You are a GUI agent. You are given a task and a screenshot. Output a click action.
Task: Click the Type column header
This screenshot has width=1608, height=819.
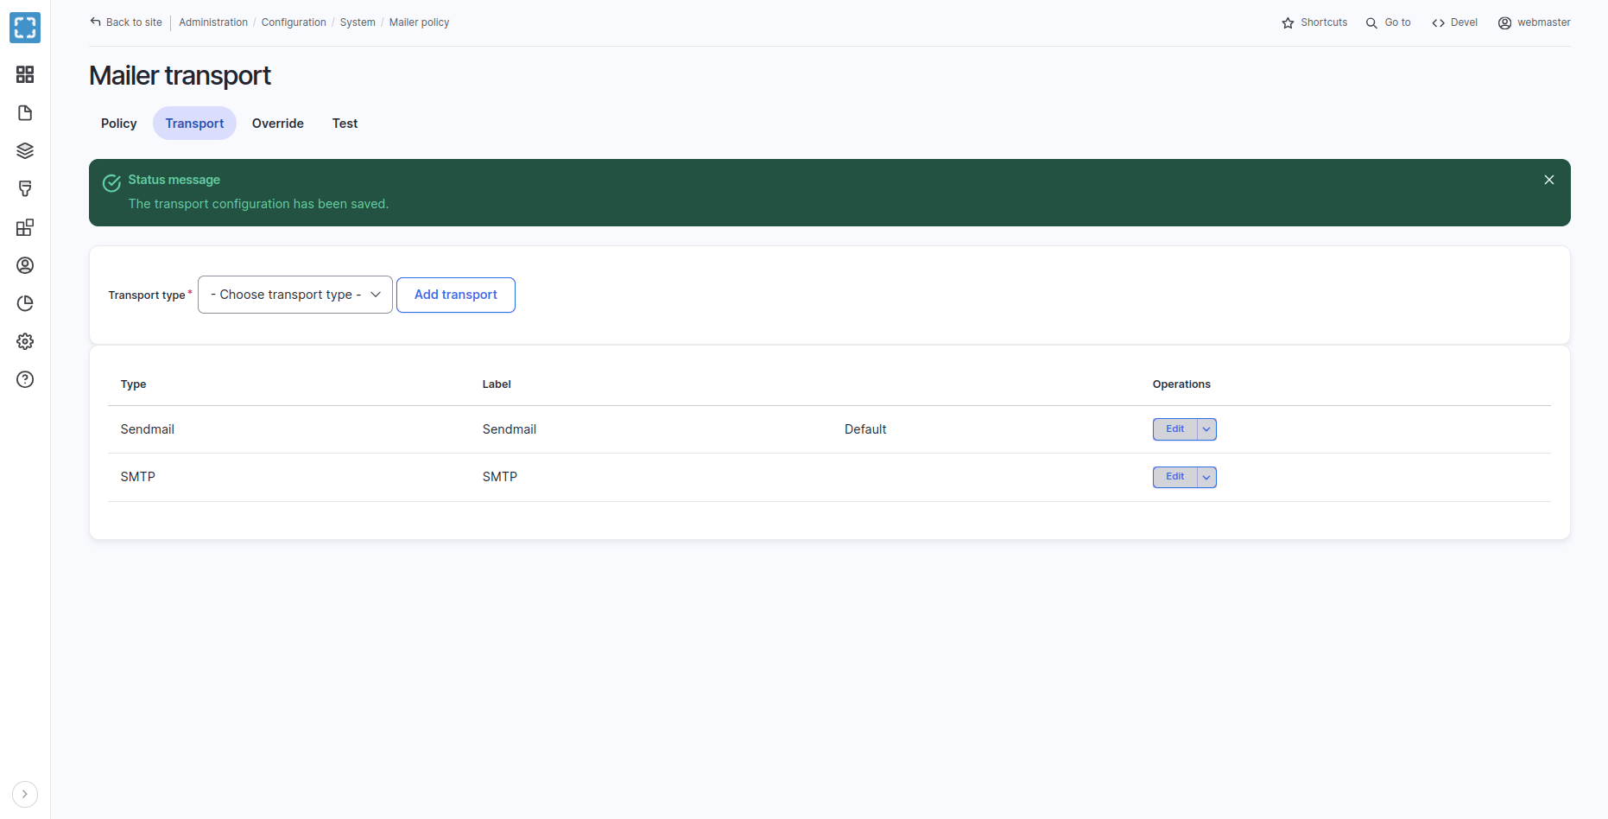pyautogui.click(x=133, y=384)
